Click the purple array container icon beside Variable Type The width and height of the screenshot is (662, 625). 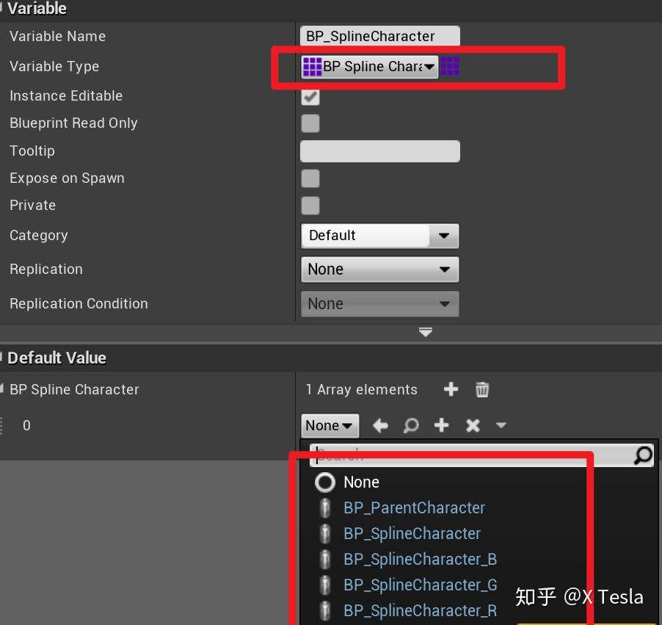coord(449,66)
